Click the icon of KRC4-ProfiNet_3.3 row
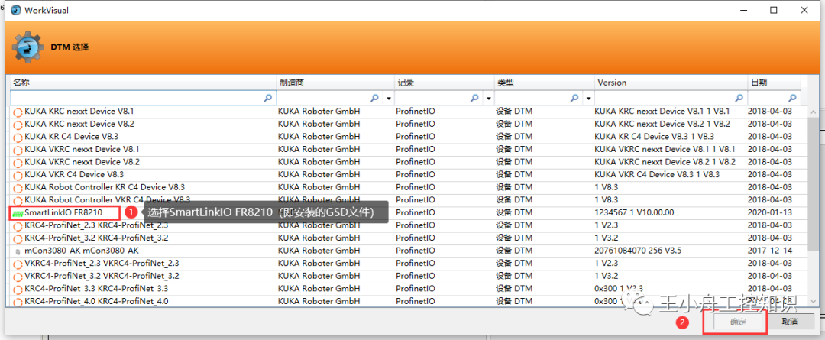Image resolution: width=825 pixels, height=340 pixels. point(18,289)
